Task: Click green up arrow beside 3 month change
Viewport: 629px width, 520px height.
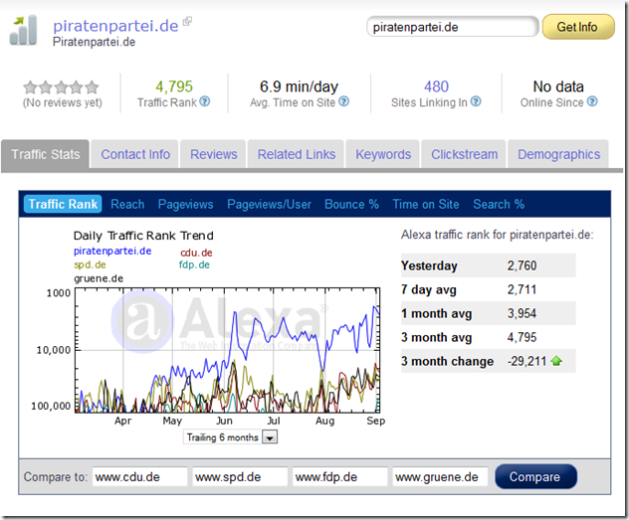Action: pyautogui.click(x=556, y=361)
